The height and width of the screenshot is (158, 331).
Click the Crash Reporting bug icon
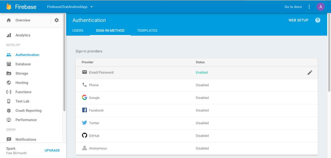(9, 110)
